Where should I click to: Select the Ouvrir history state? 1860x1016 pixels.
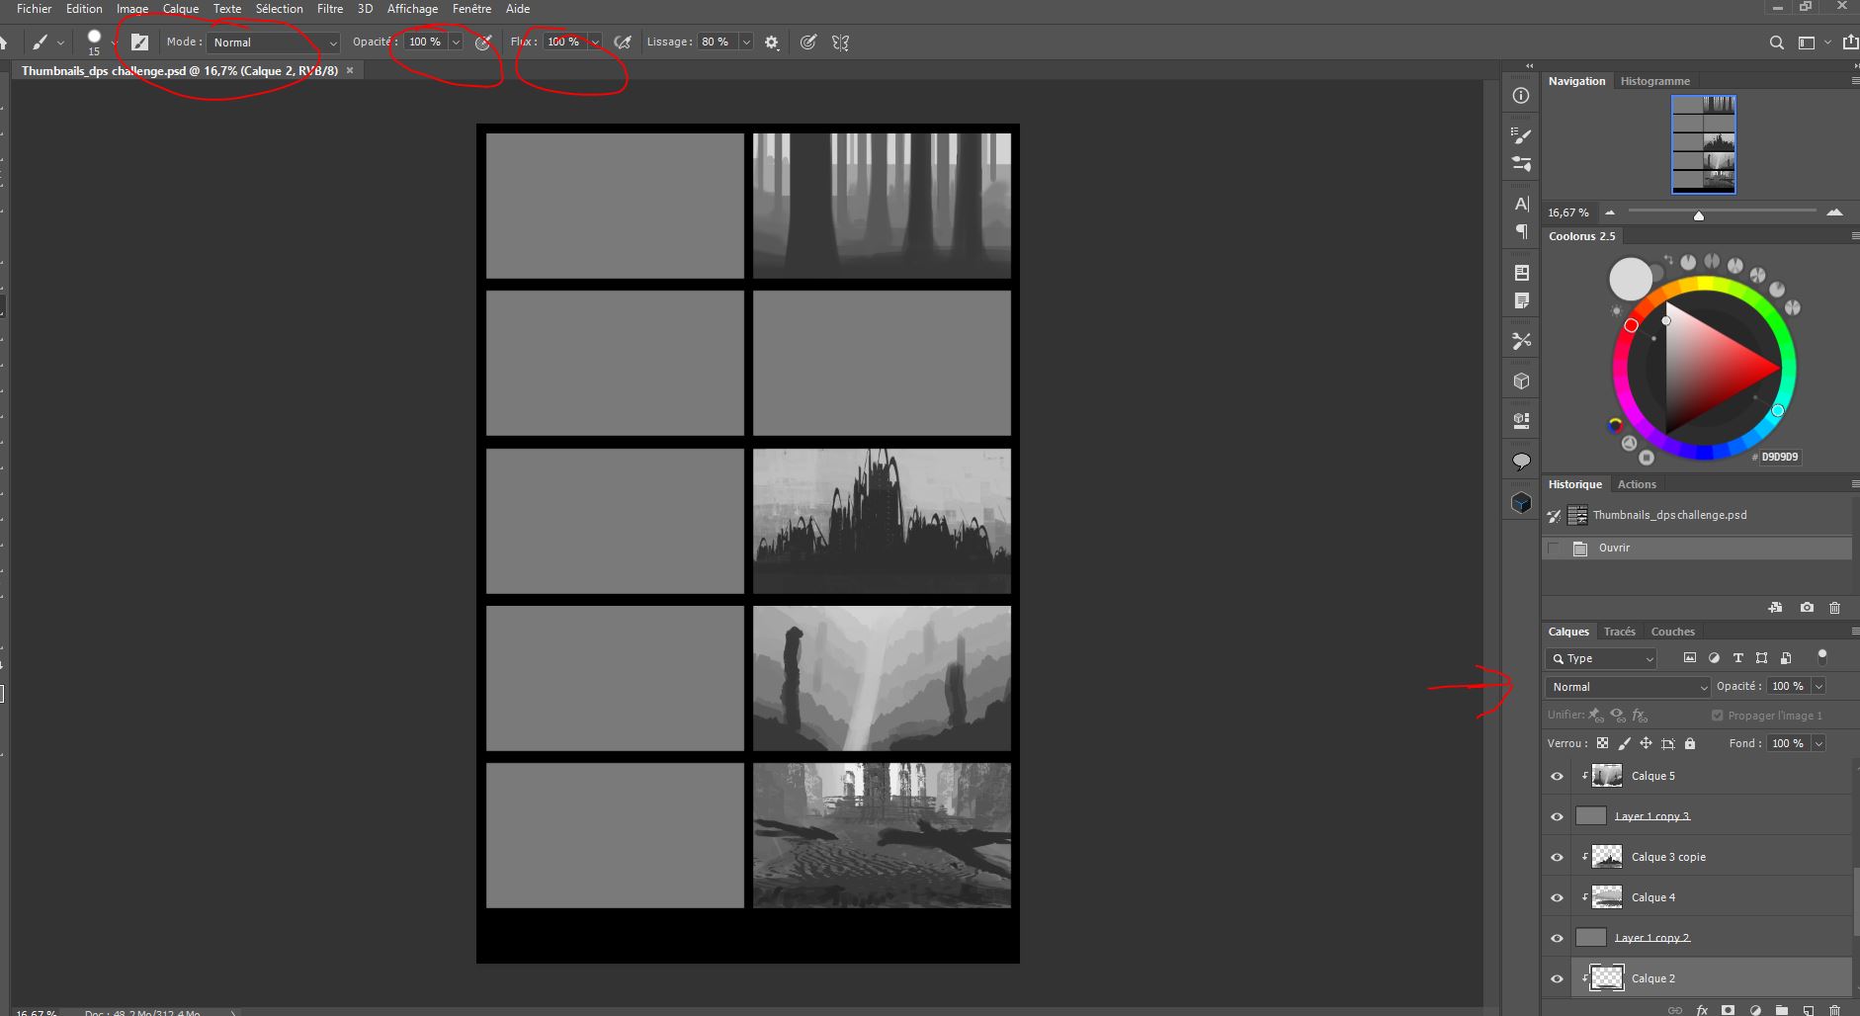coord(1615,548)
